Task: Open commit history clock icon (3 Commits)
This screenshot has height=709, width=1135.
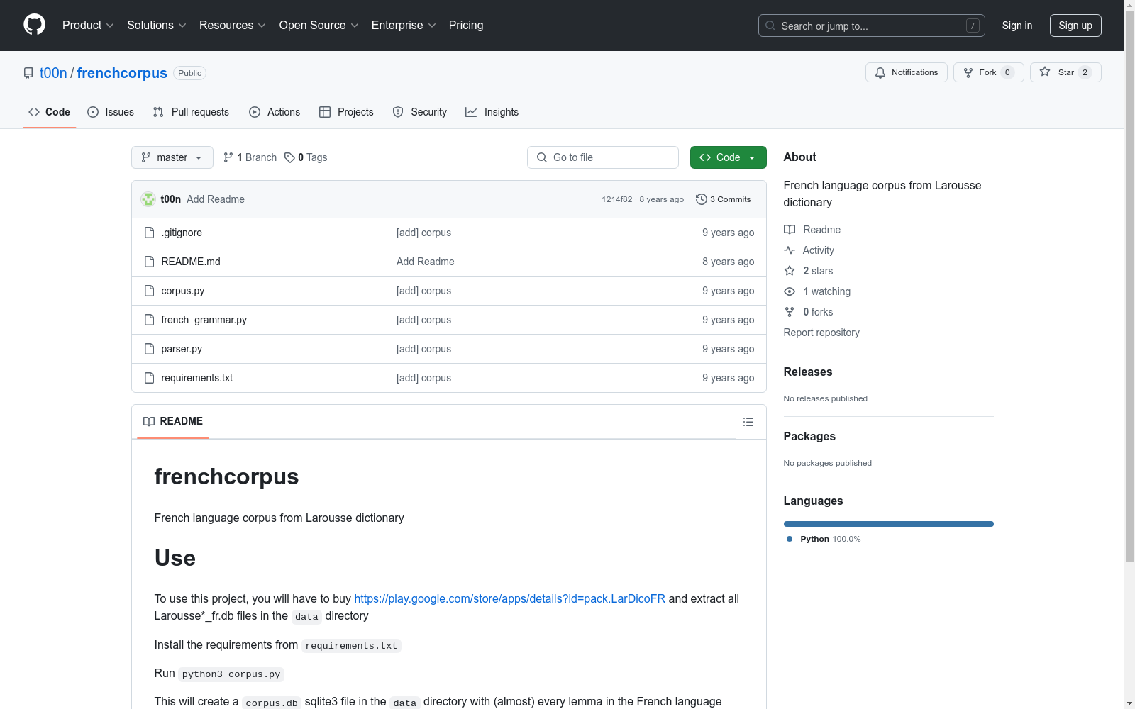Action: (702, 199)
